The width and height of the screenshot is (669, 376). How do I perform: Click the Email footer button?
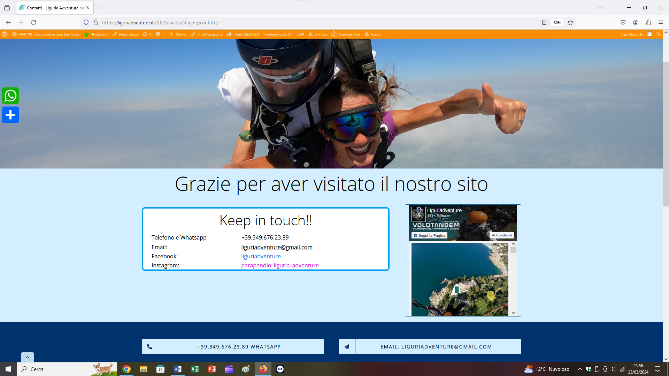tap(430, 346)
